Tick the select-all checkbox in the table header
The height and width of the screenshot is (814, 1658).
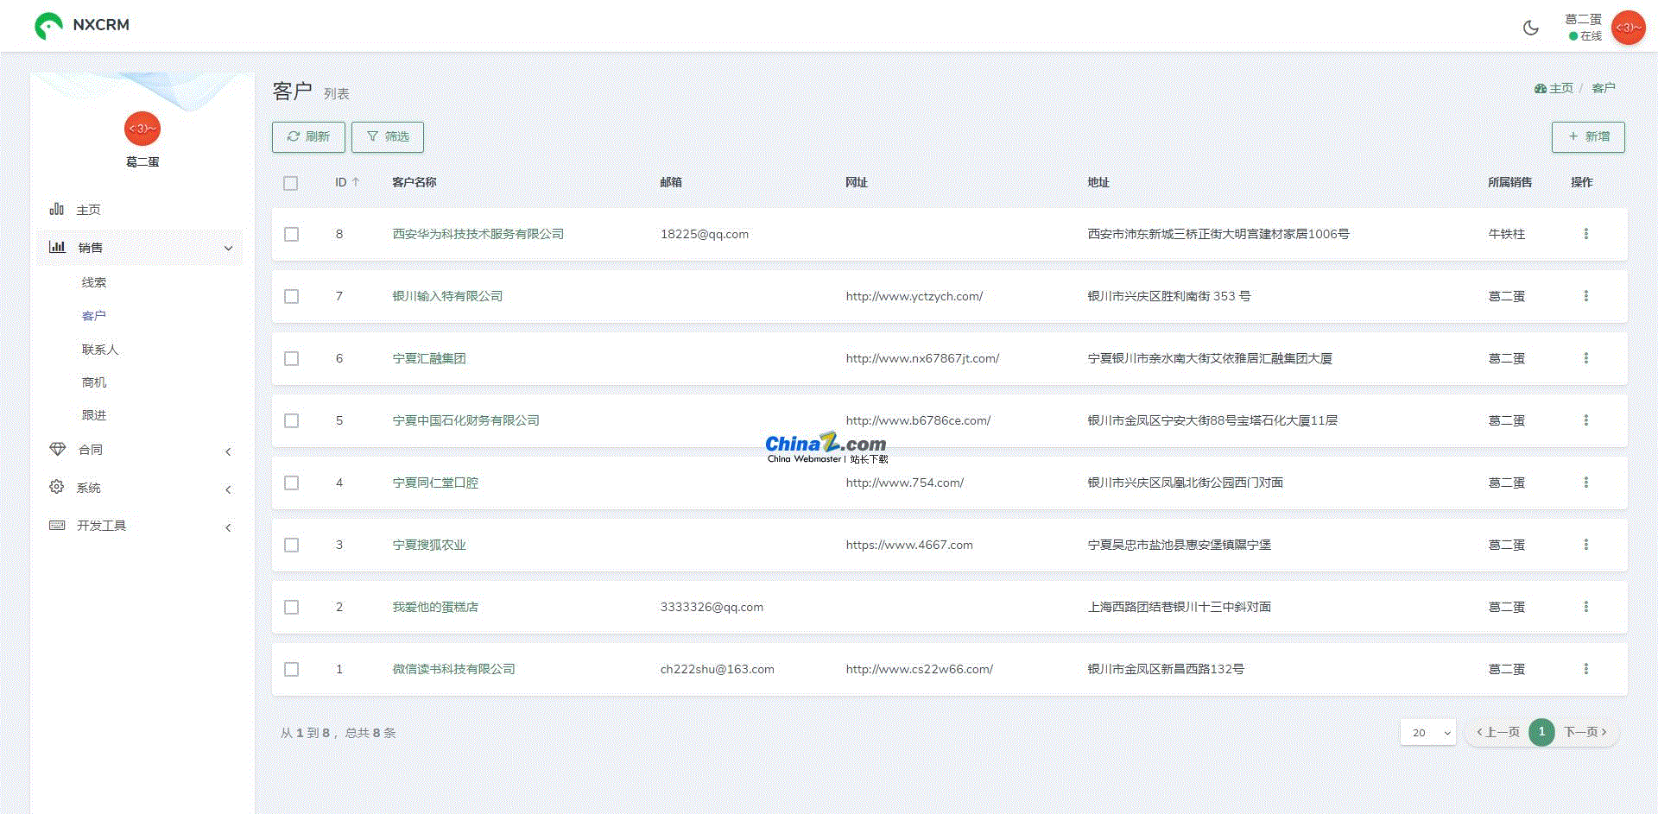click(291, 183)
